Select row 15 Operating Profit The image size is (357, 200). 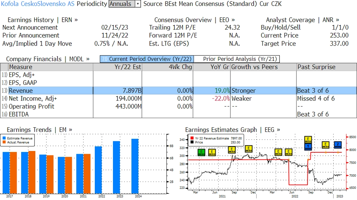point(31,106)
